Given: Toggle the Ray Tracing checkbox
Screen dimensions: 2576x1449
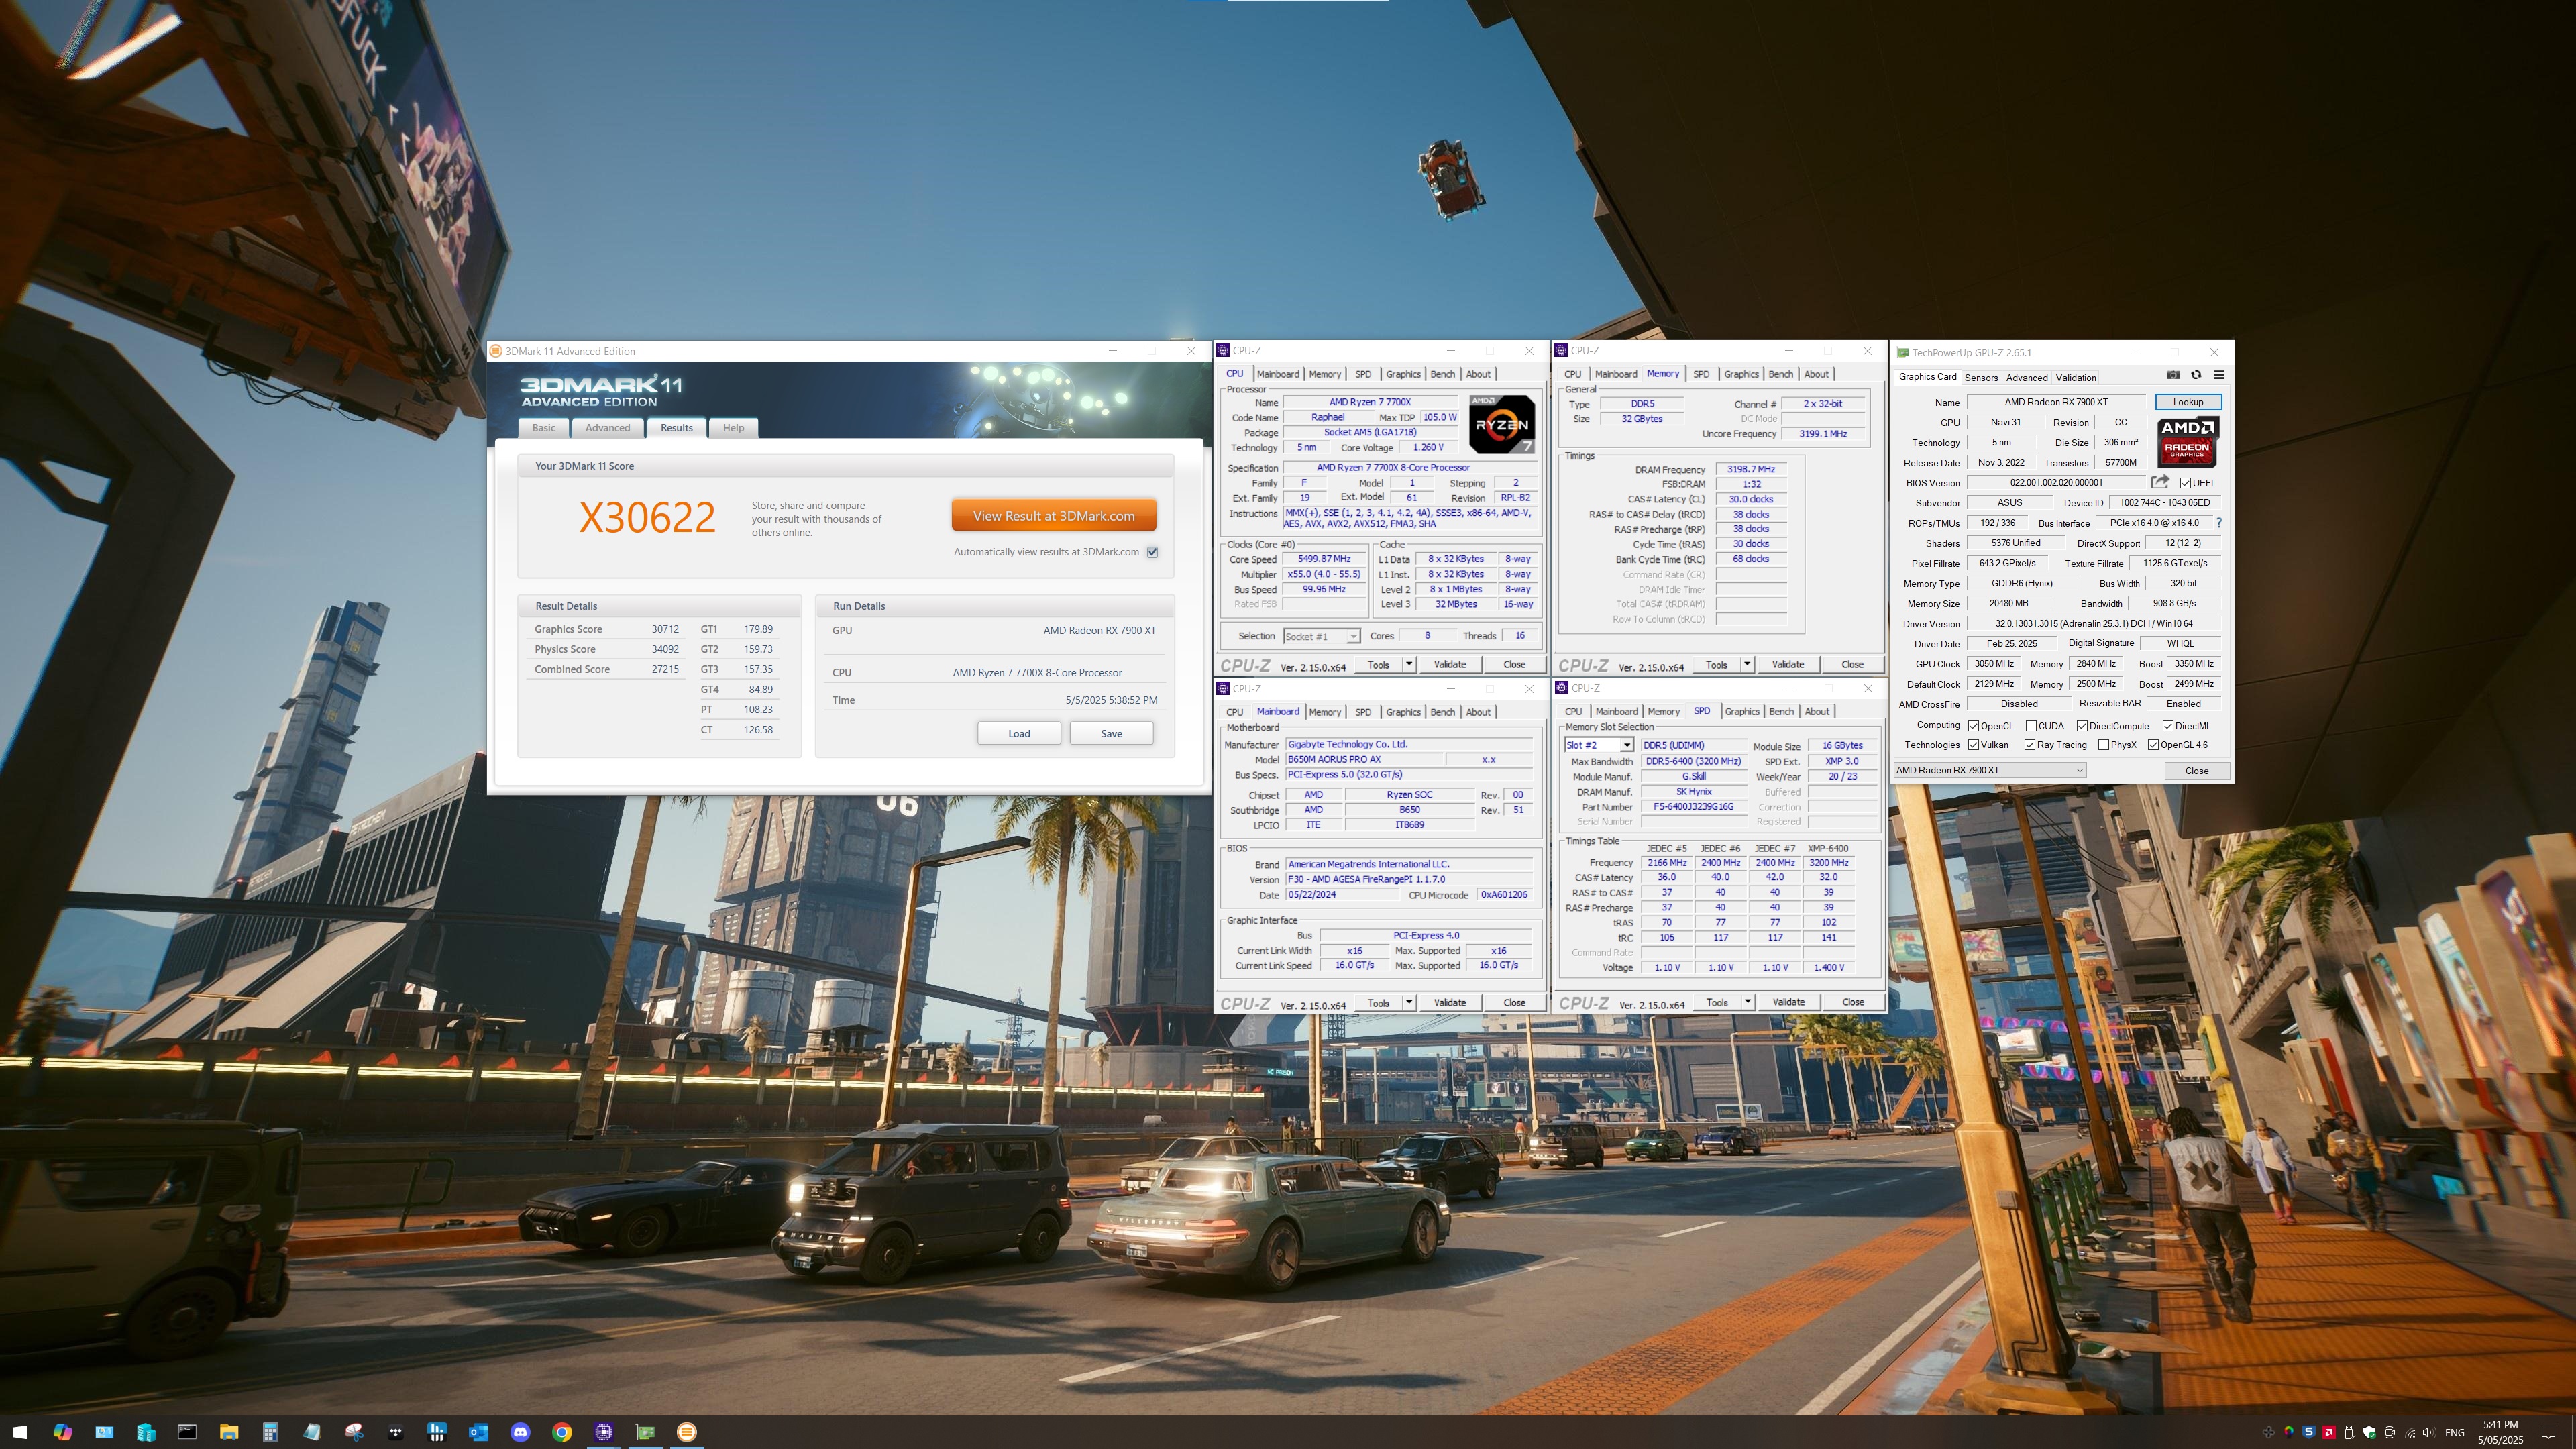Looking at the screenshot, I should 2030,745.
